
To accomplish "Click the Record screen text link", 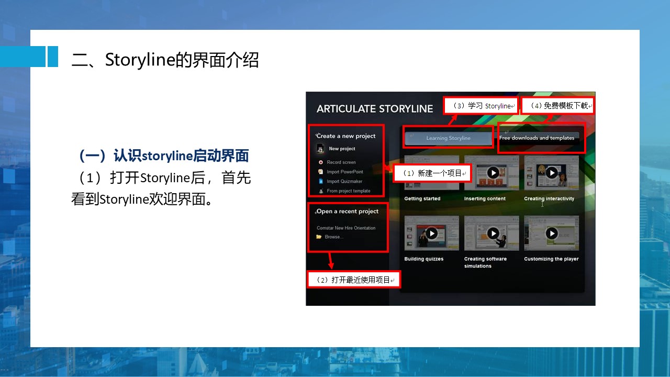I will tap(341, 162).
